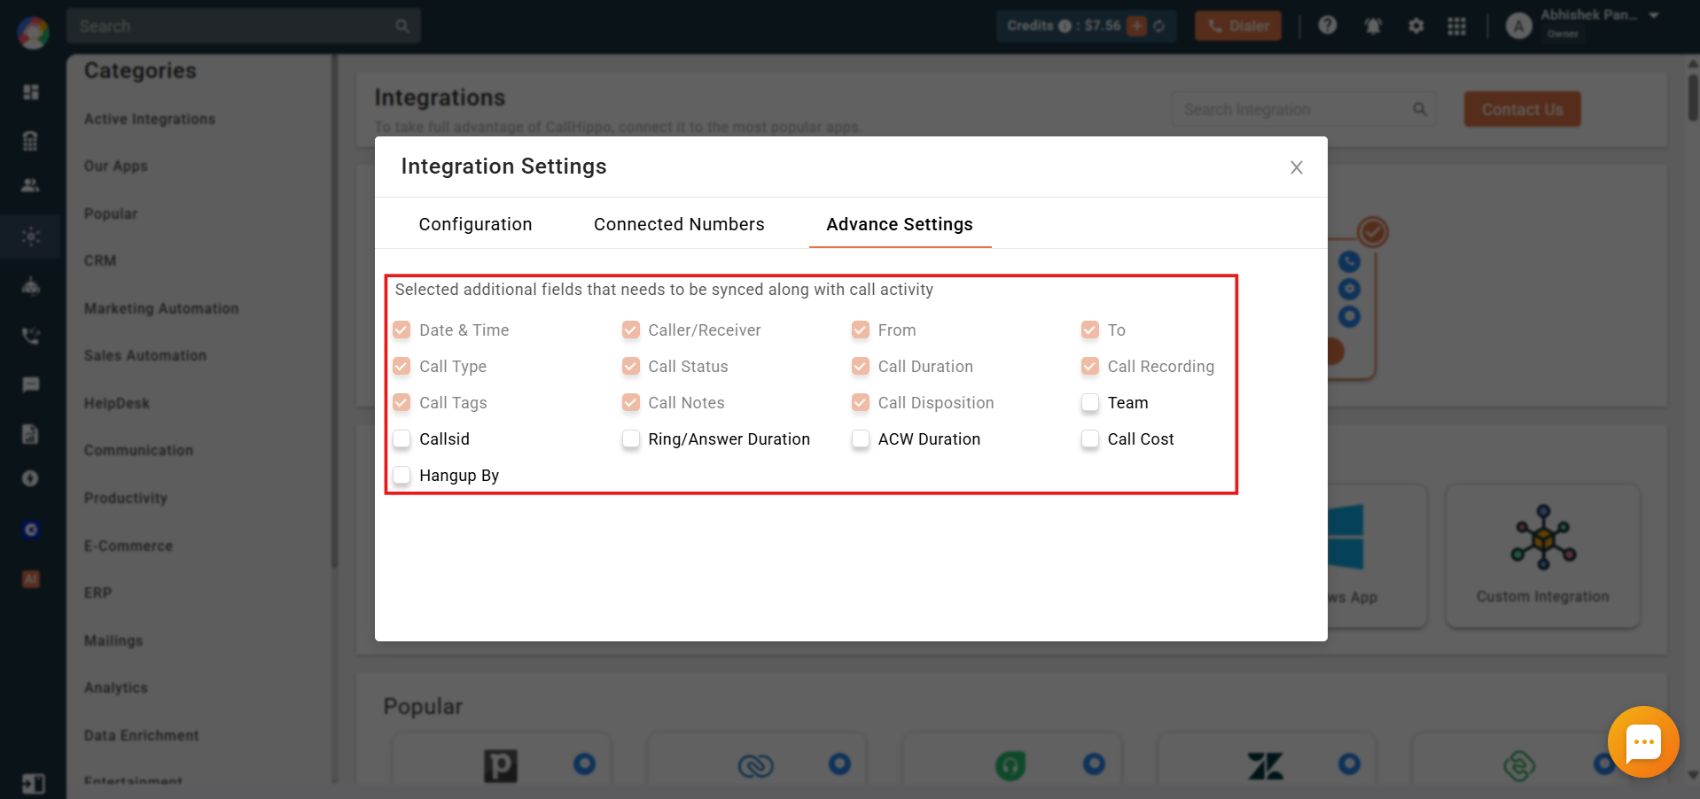The image size is (1700, 799).
Task: Select the HelpDesk category
Action: [117, 403]
